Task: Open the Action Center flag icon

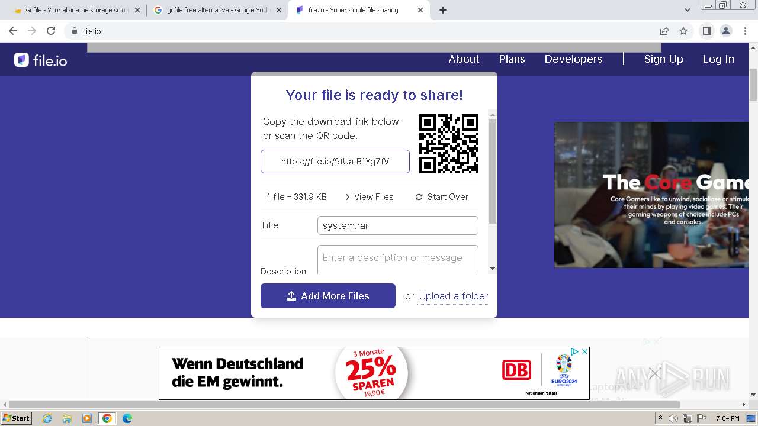Action: pos(702,418)
